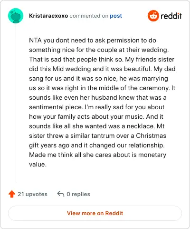Click the line 'how your family acts about'
This screenshot has width=190, height=229.
pyautogui.click(x=96, y=117)
